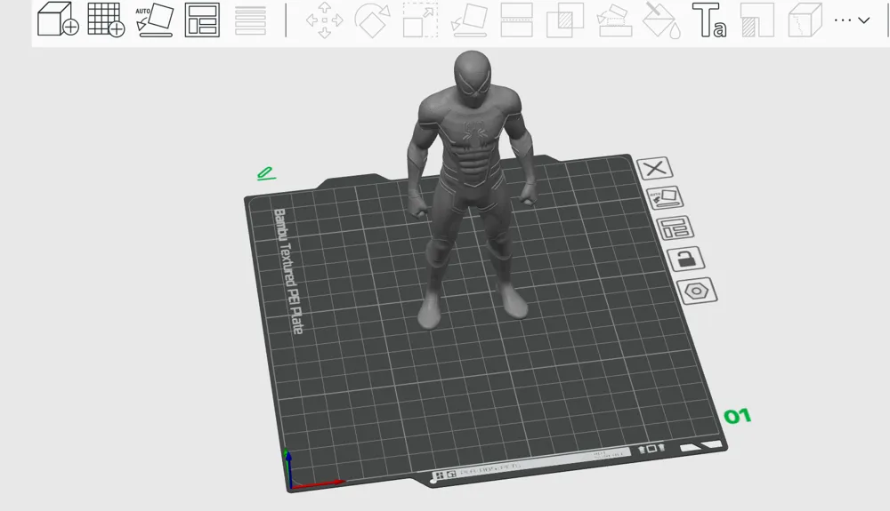The image size is (890, 511).
Task: Click the hatched-corner shape tool icon
Action: (x=757, y=20)
